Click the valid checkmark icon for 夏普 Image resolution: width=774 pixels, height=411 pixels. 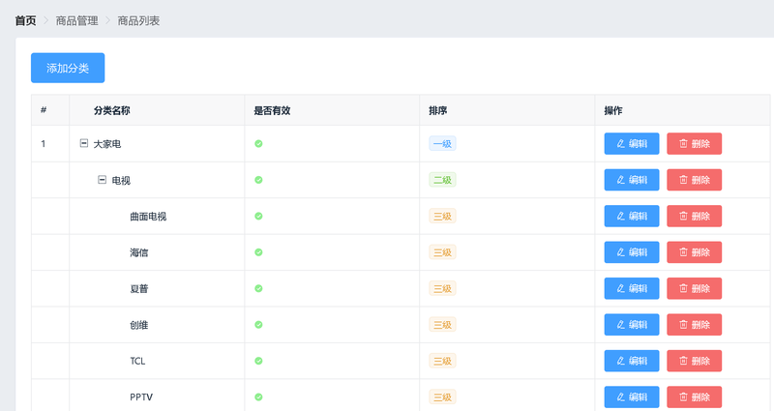point(258,288)
